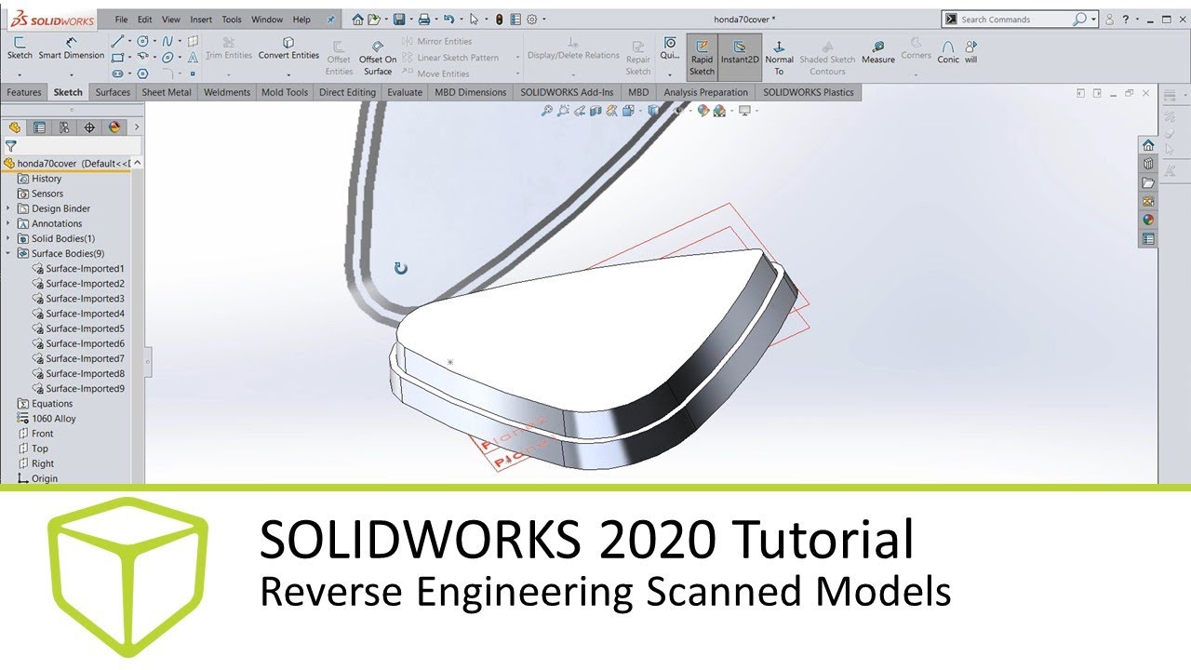The width and height of the screenshot is (1191, 670).
Task: Pick the Circle sketch tool
Action: pos(142,41)
